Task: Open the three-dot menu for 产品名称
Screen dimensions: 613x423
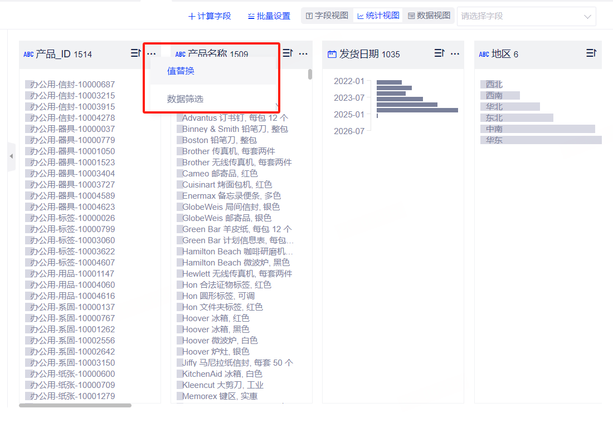Action: click(303, 53)
